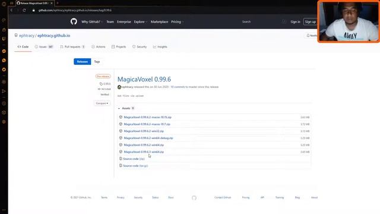Click the ephtracy avatar next to release info
380x214 pixels.
pos(119,87)
